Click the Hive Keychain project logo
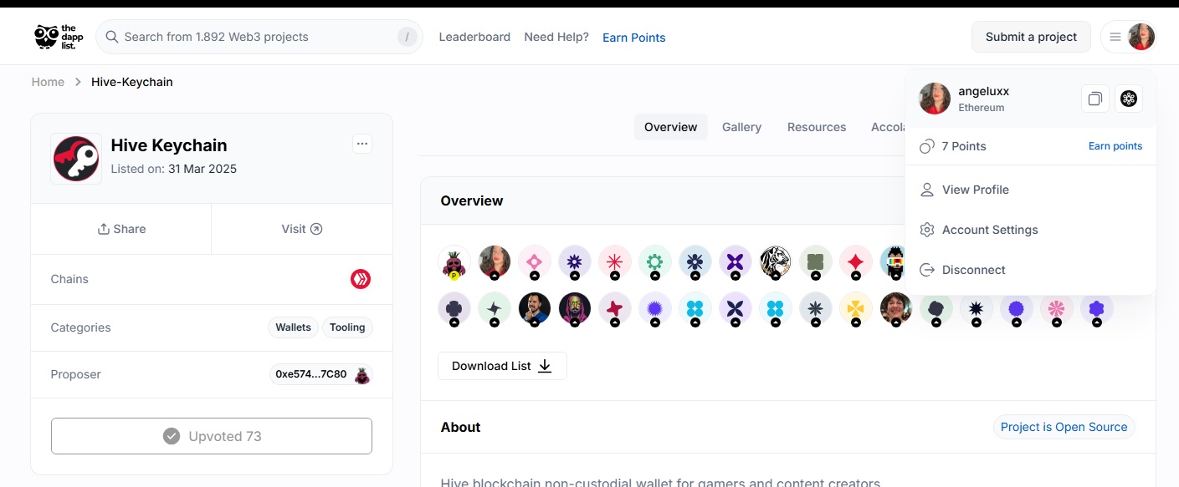The width and height of the screenshot is (1179, 487). coord(76,158)
